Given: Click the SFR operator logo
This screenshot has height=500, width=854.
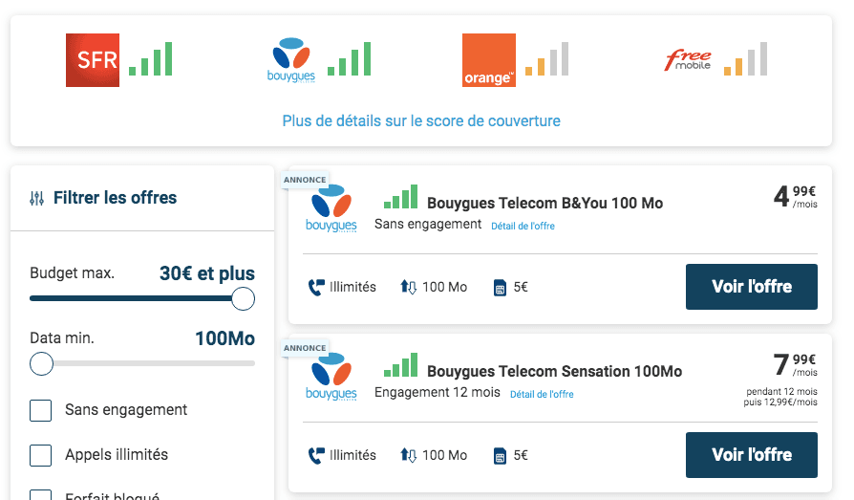Looking at the screenshot, I should [x=93, y=60].
